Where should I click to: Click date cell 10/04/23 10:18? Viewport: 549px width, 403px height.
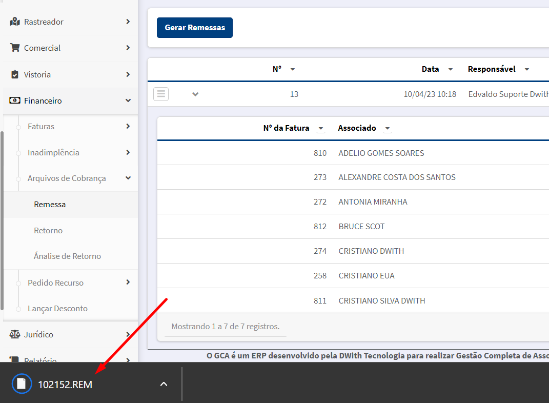[x=430, y=94]
